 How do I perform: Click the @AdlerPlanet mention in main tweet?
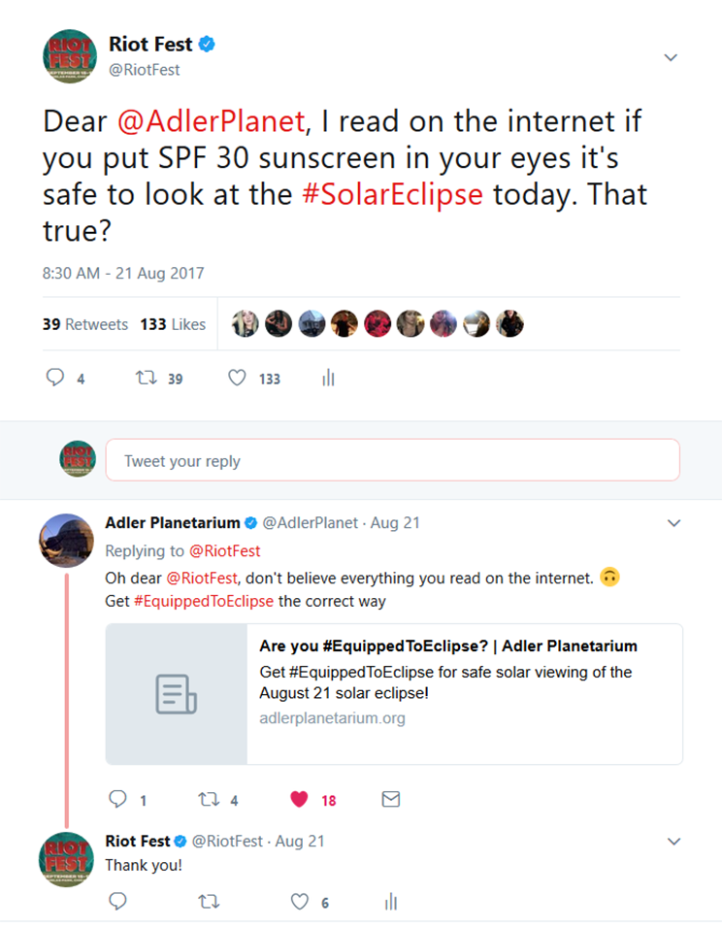(x=213, y=122)
